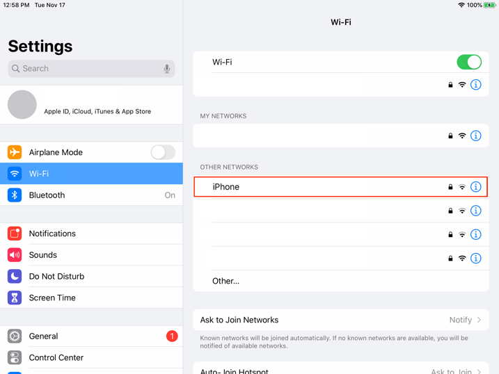This screenshot has height=374, width=499.
Task: Open Do Not Disturb settings
Action: click(91, 277)
